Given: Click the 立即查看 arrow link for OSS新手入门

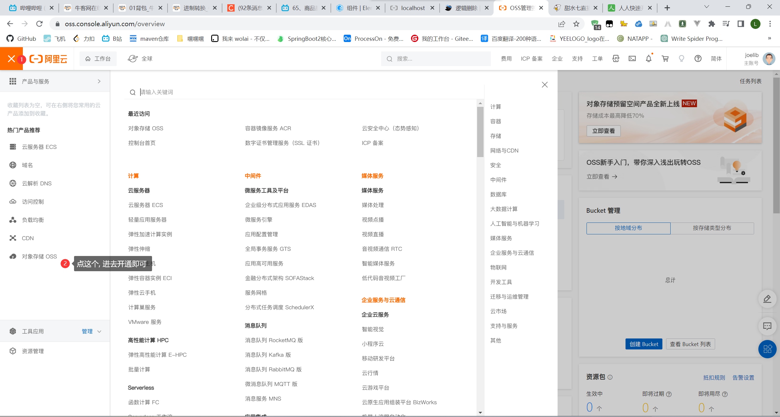Looking at the screenshot, I should click(602, 177).
